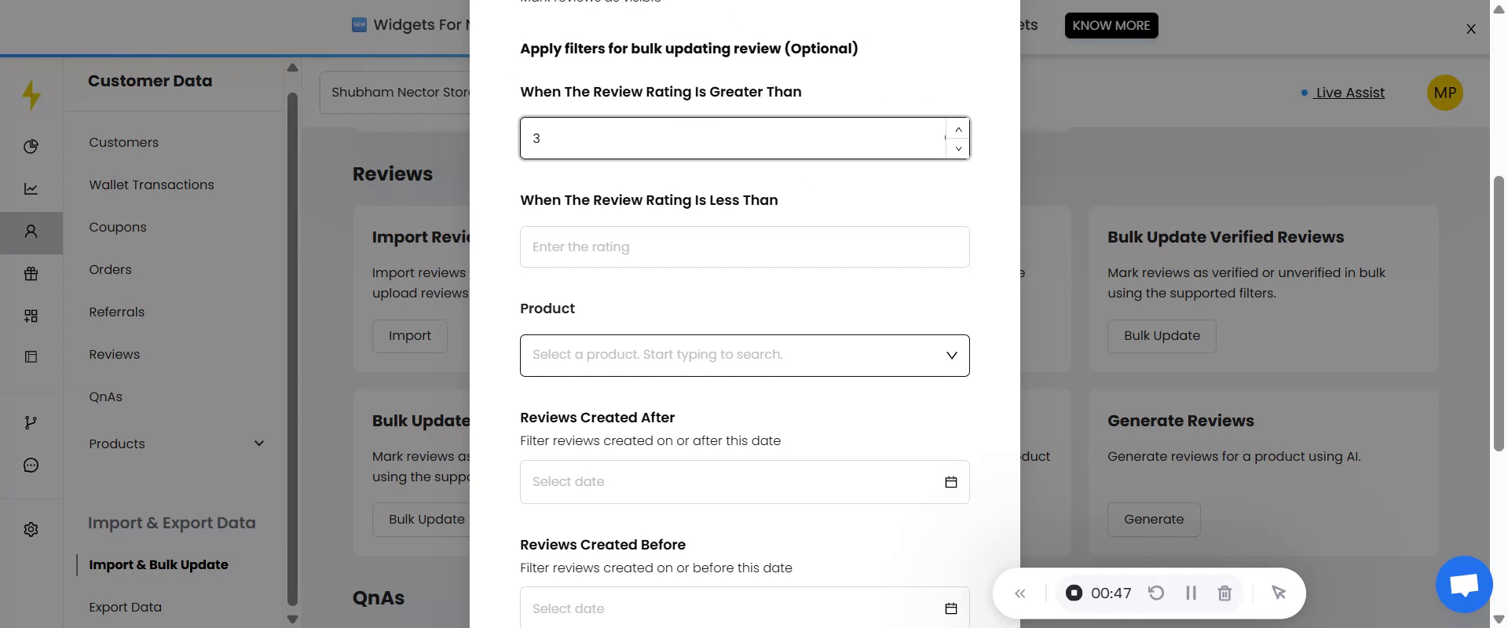Open the widgets grid sidebar icon
Screen dimensions: 1508x628
pos(31,316)
